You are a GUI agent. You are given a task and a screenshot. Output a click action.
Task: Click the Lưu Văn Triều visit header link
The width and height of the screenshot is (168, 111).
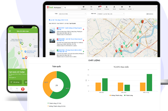click(58, 20)
